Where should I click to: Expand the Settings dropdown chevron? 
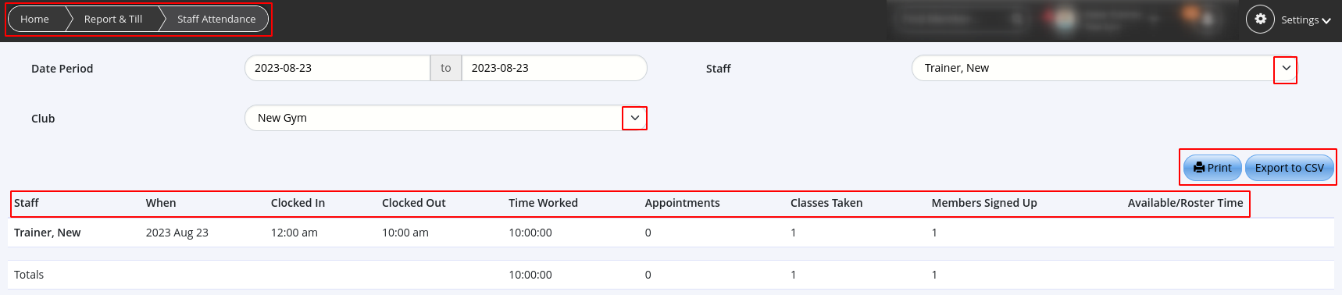[1326, 20]
